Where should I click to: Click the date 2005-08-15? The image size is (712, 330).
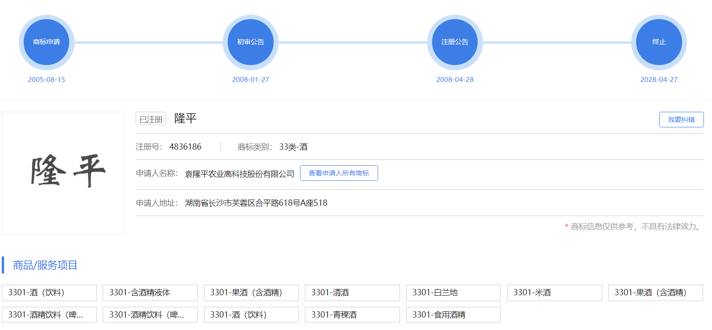click(x=46, y=80)
